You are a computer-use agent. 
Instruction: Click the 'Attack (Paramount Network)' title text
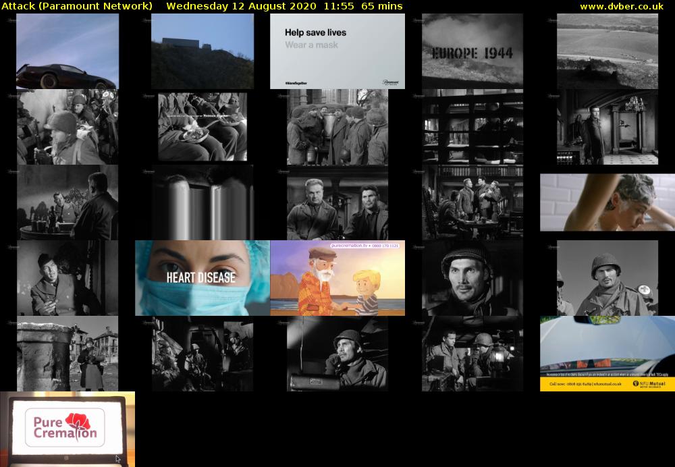[77, 6]
